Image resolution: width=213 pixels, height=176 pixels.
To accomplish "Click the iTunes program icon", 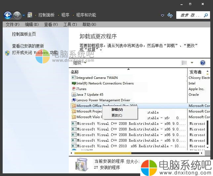I will coord(74,89).
